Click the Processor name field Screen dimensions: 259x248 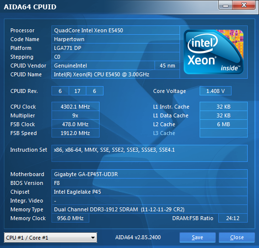[116, 30]
